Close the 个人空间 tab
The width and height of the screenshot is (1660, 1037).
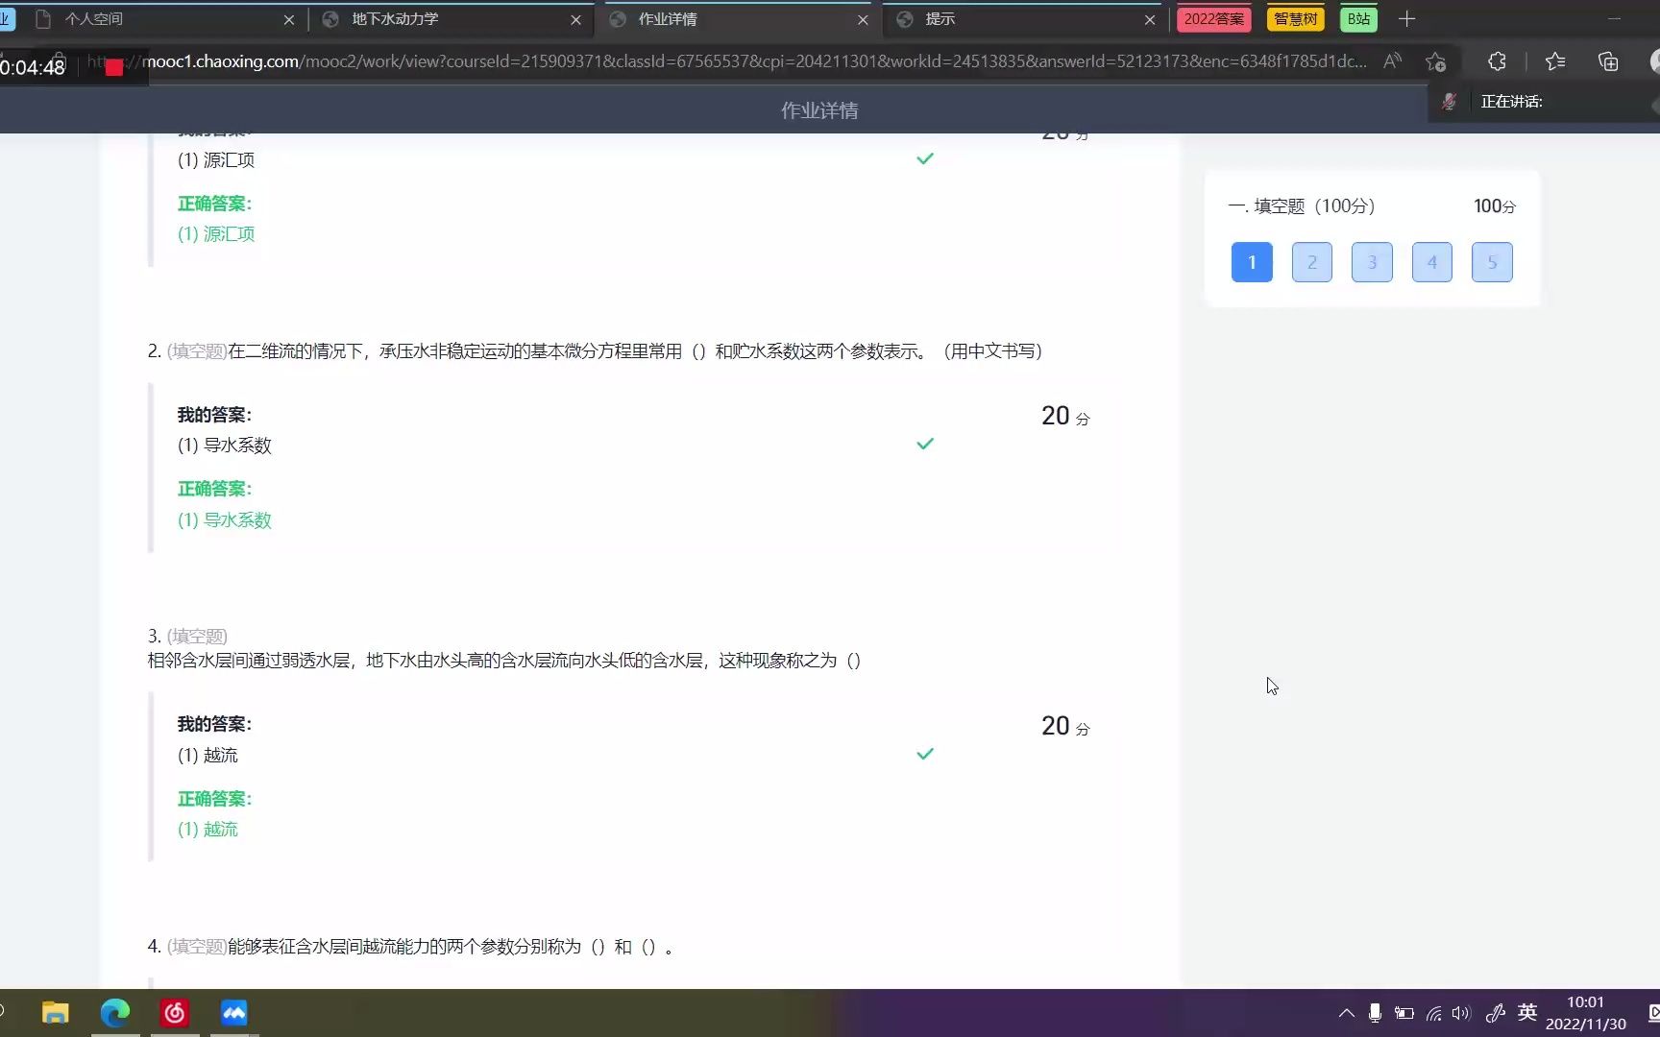tap(288, 19)
